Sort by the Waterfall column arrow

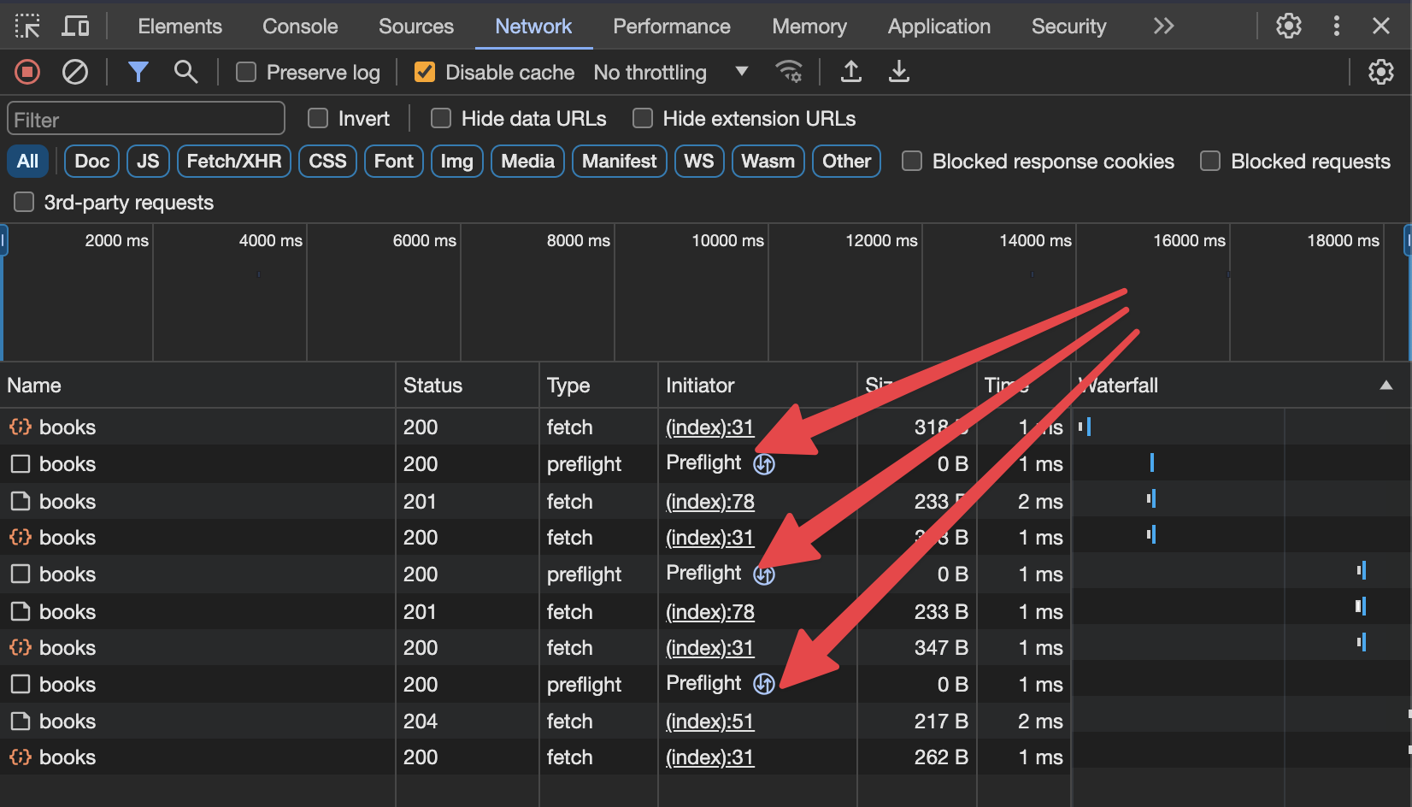1386,386
